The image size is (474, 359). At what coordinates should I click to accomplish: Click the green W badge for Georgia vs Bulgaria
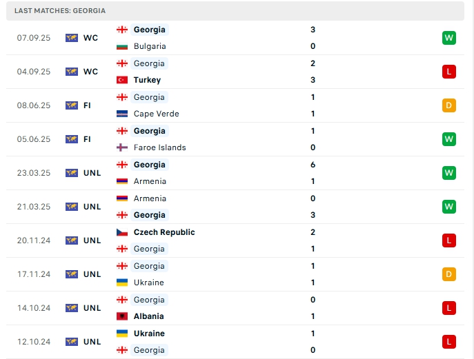coord(449,38)
